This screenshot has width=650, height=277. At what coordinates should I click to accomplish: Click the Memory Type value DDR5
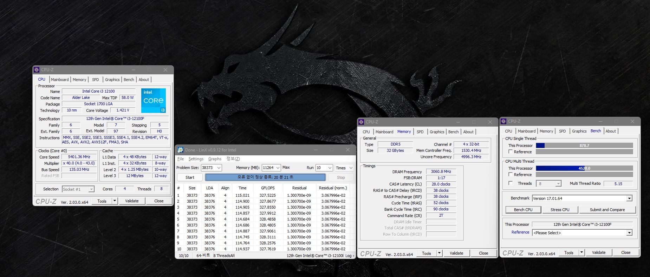pos(395,144)
